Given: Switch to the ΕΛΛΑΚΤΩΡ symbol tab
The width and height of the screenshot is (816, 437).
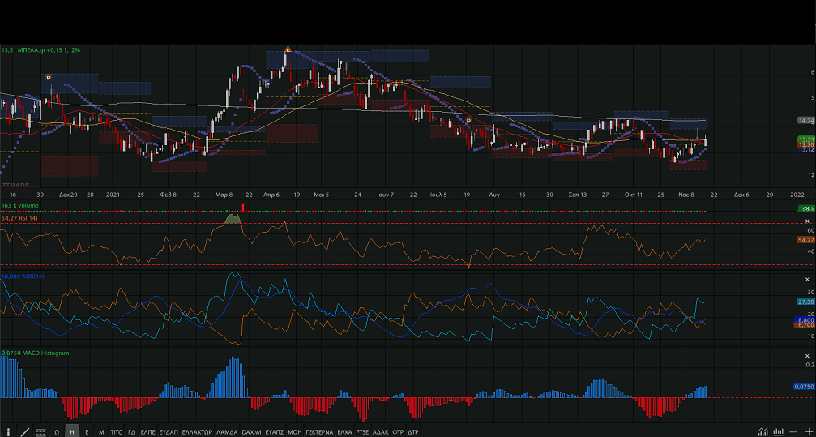Looking at the screenshot, I should click(x=197, y=431).
